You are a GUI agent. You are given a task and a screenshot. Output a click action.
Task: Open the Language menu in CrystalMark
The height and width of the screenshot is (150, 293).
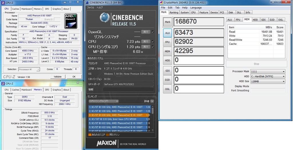click(x=196, y=8)
